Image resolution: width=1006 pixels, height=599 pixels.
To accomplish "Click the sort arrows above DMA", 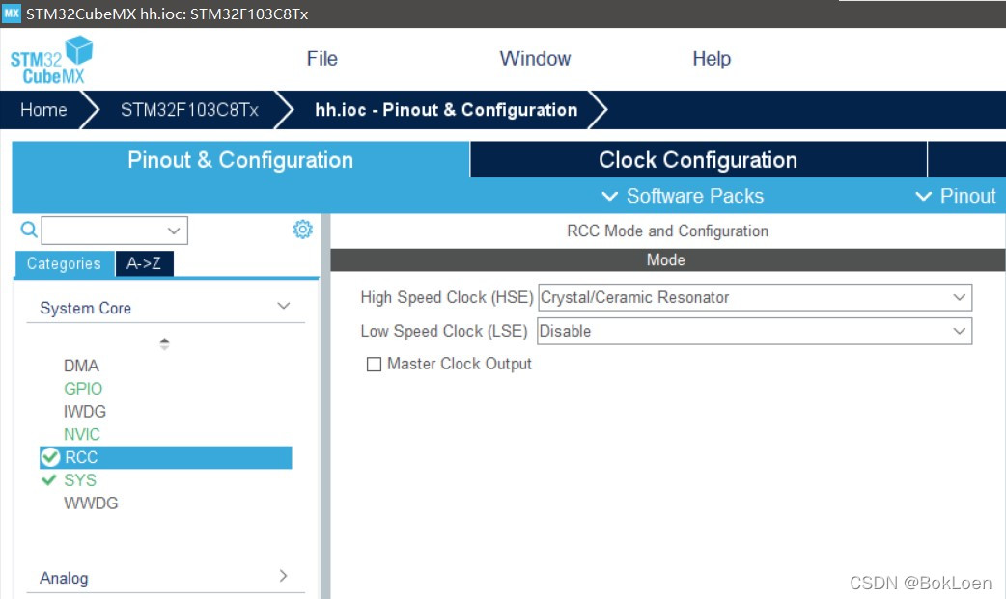I will tap(164, 343).
